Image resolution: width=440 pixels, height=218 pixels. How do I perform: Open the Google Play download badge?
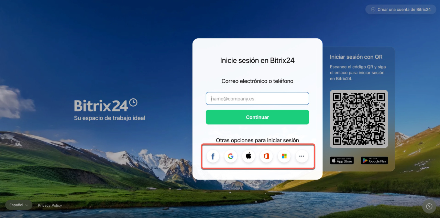coord(374,160)
